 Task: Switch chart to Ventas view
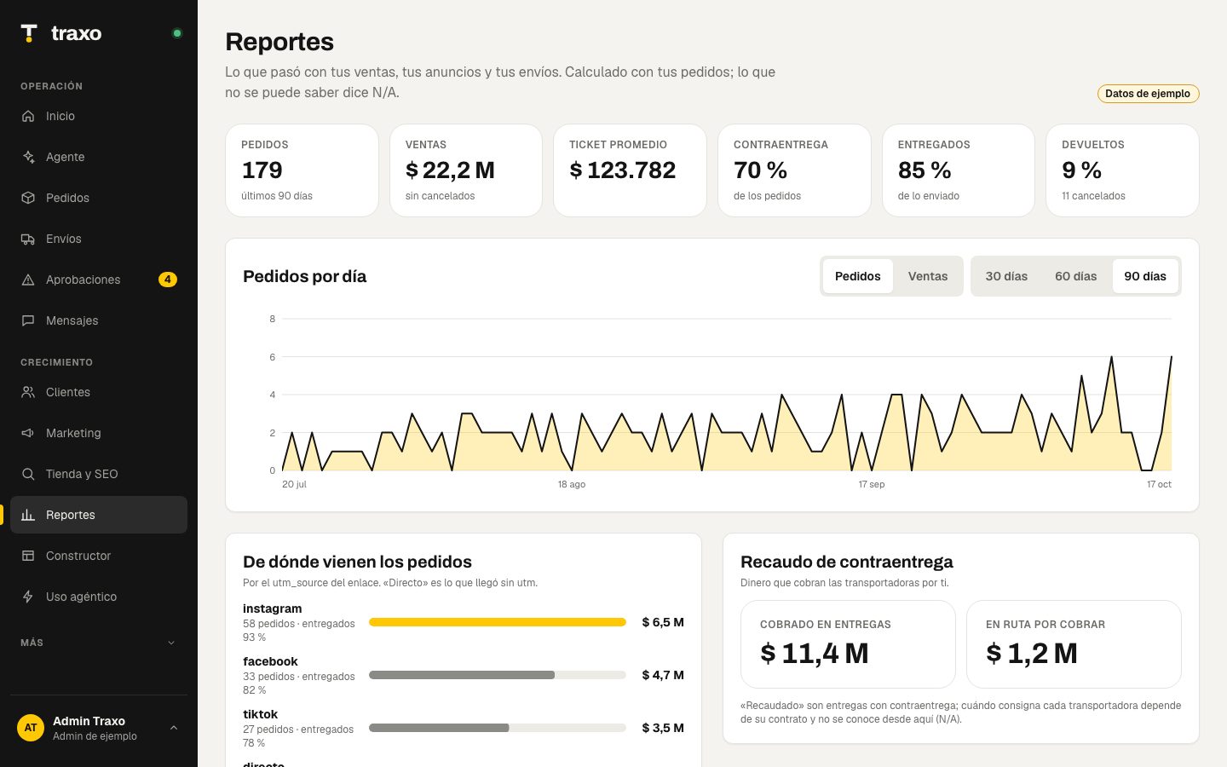pos(928,276)
